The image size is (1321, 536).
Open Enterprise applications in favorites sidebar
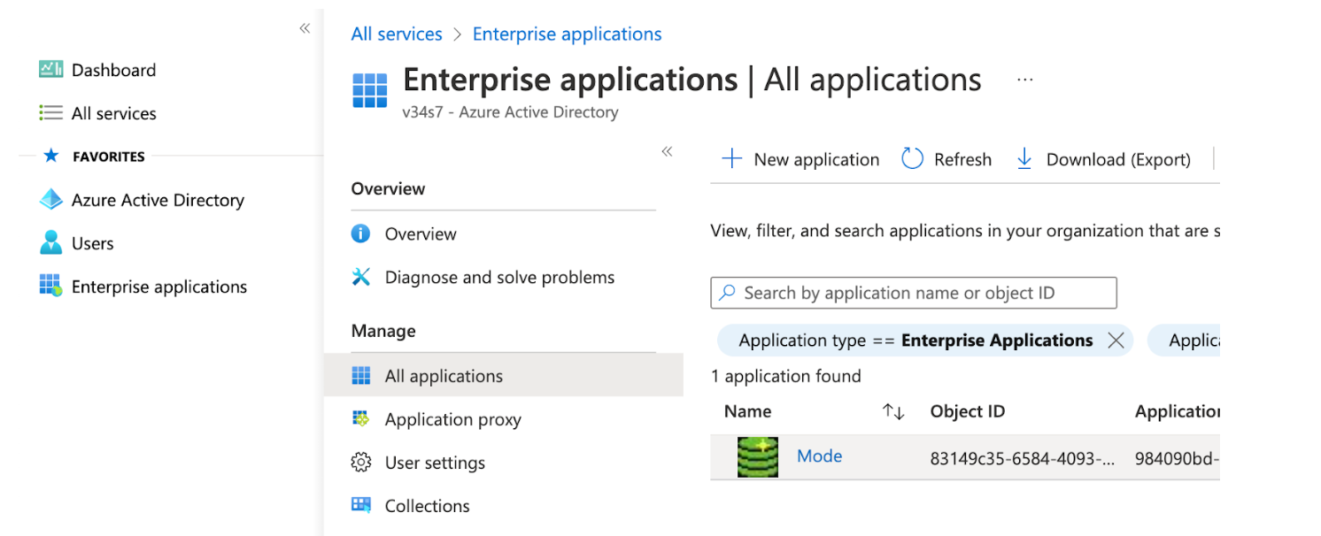point(159,287)
